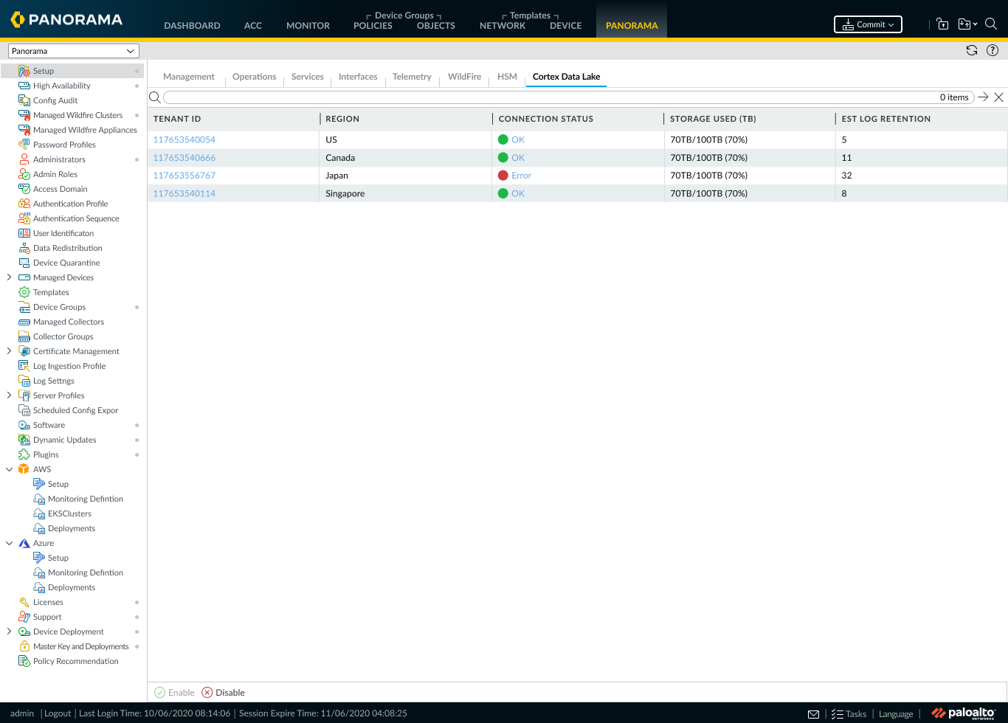This screenshot has width=1008, height=723.
Task: Click the Authentication Profile icon
Action: click(x=24, y=204)
